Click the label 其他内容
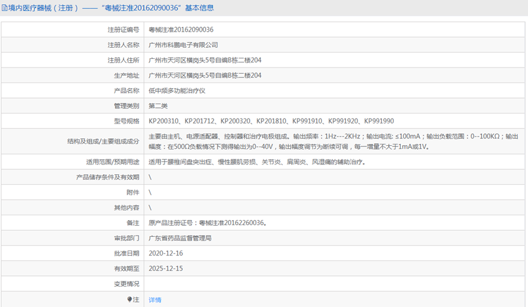The image size is (528, 307). click(x=126, y=208)
